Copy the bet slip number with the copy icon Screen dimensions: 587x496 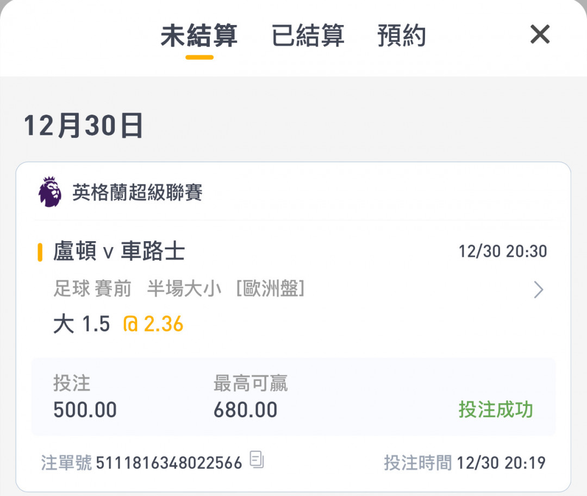tap(257, 460)
